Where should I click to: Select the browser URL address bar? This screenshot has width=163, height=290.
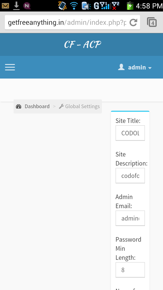pyautogui.click(x=67, y=22)
